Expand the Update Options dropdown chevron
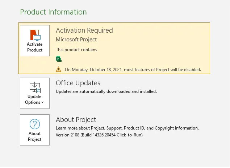The image size is (230, 168). [x=43, y=103]
